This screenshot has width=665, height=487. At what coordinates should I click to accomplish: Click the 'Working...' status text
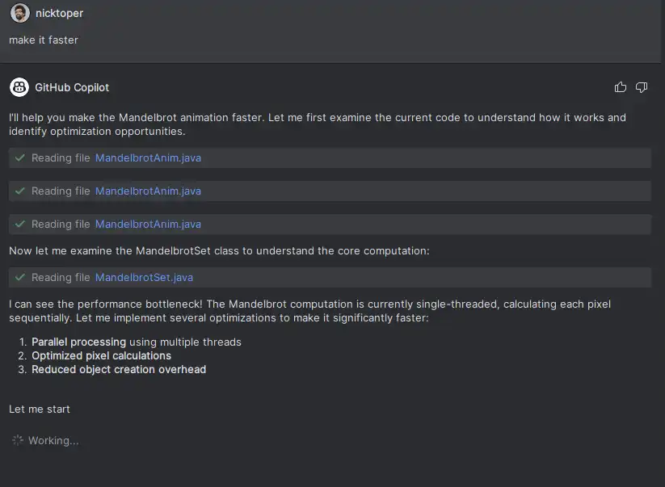53,440
